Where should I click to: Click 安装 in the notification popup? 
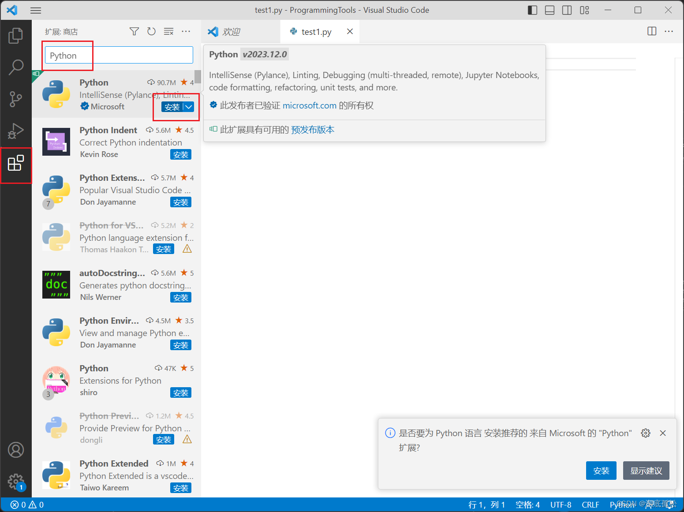point(601,471)
